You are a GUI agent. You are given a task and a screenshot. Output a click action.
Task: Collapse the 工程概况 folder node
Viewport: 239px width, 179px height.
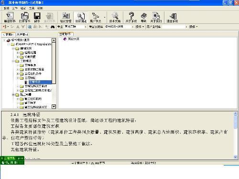click(13, 61)
